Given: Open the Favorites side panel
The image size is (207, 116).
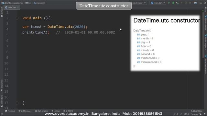Looking at the screenshot, I should coord(2,85).
